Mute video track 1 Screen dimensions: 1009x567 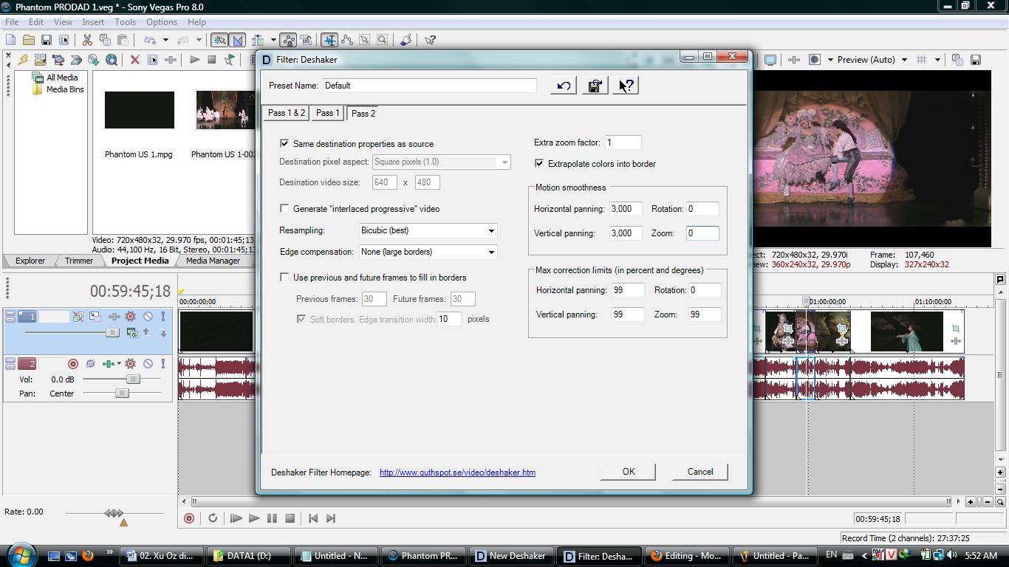[148, 317]
